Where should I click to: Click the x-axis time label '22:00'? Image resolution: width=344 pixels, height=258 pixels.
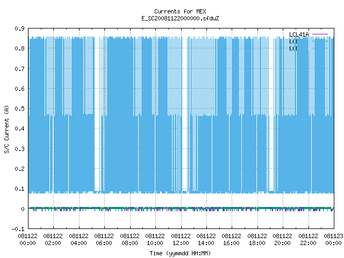click(308, 243)
